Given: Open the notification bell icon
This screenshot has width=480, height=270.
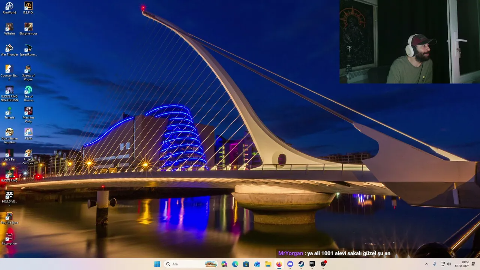Looking at the screenshot, I should pyautogui.click(x=473, y=264).
